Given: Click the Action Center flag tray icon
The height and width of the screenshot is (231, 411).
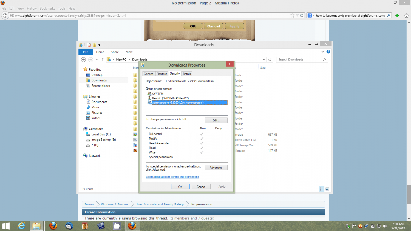Looking at the screenshot, I should [354, 226].
